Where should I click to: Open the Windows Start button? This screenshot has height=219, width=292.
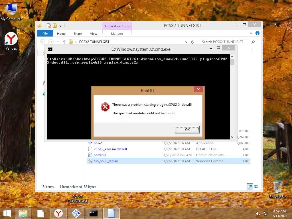(x=7, y=213)
